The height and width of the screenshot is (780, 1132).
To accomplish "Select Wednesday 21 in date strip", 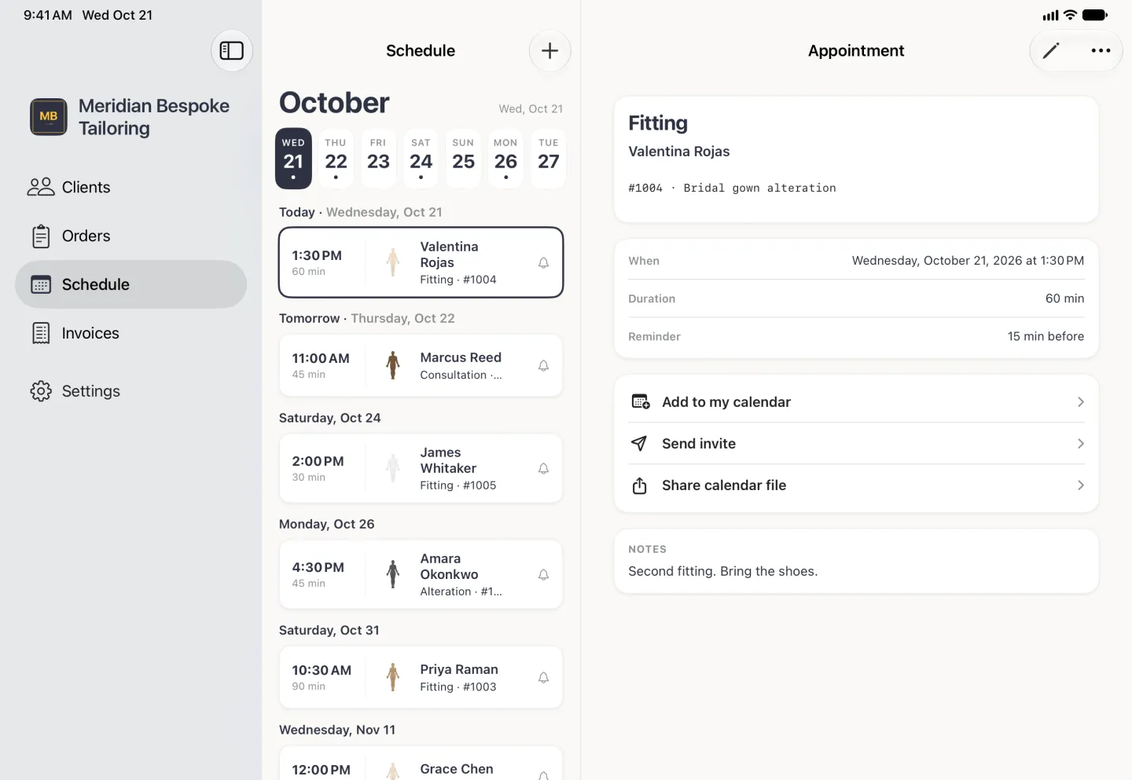I will 293,159.
